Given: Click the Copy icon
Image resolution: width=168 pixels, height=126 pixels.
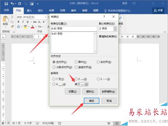Looking at the screenshot, I should (x=12, y=22).
